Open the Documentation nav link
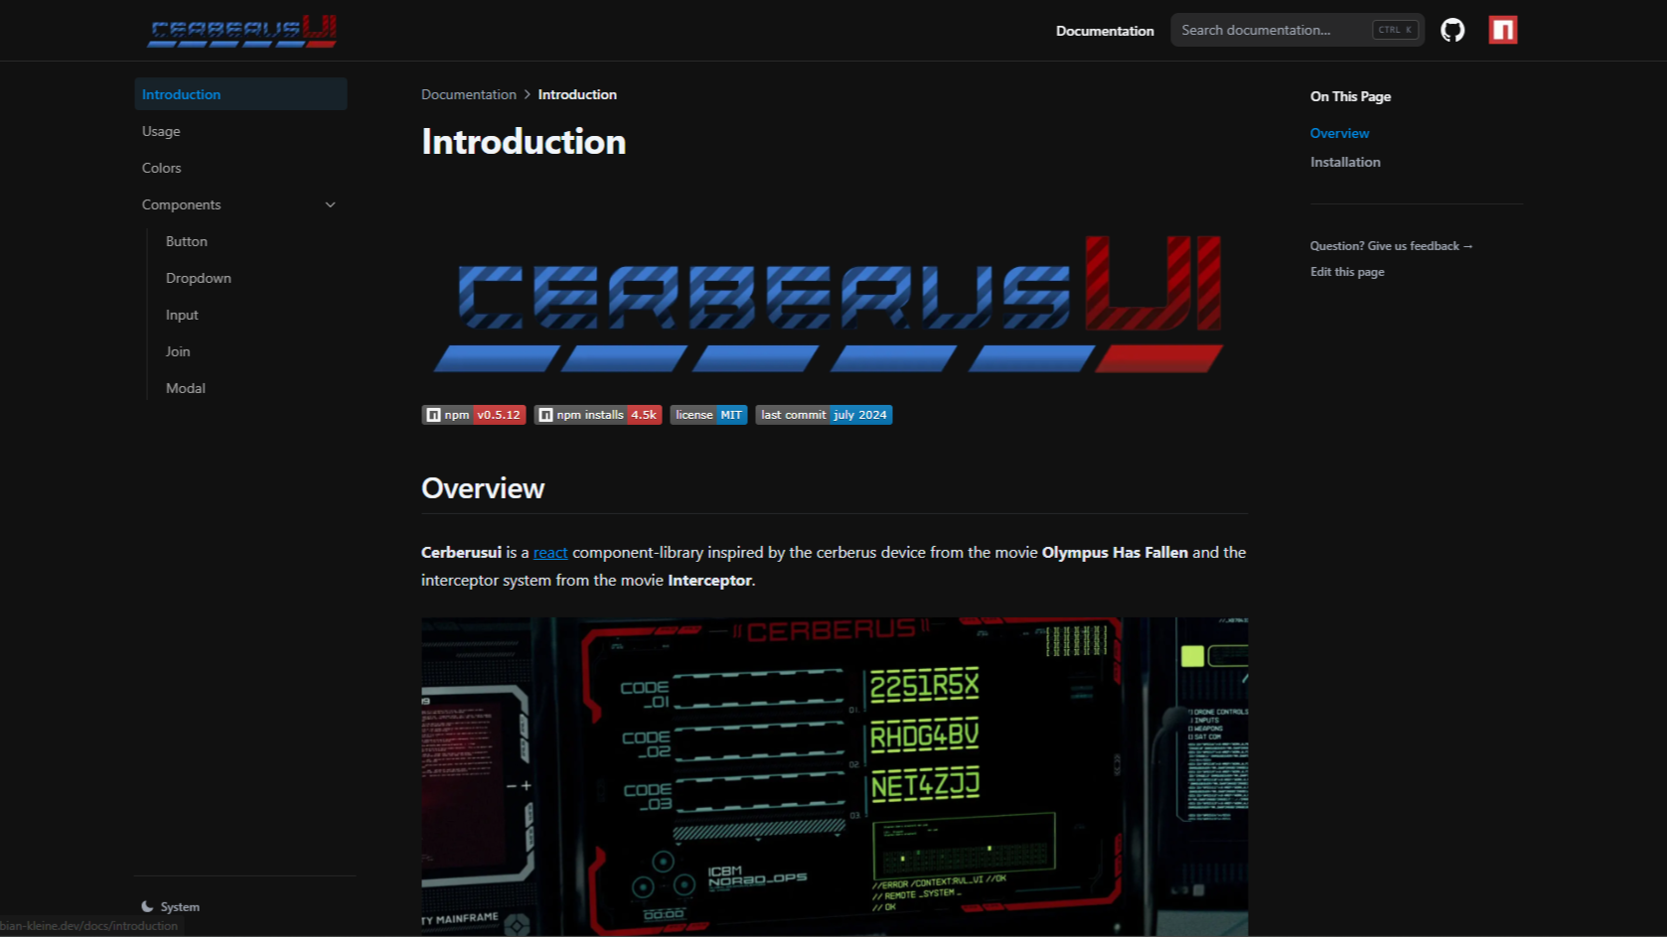The height and width of the screenshot is (937, 1667). pyautogui.click(x=1105, y=31)
